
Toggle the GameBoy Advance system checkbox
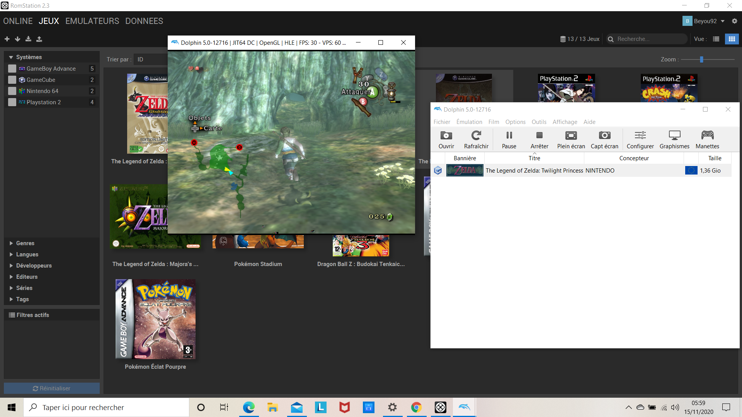click(x=12, y=69)
